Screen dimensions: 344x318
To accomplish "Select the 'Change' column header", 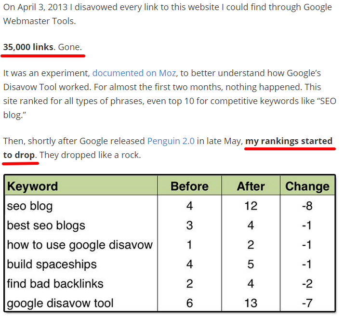I will pyautogui.click(x=307, y=186).
